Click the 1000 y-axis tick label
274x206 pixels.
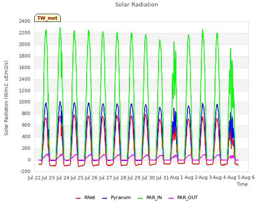pyautogui.click(x=25, y=102)
